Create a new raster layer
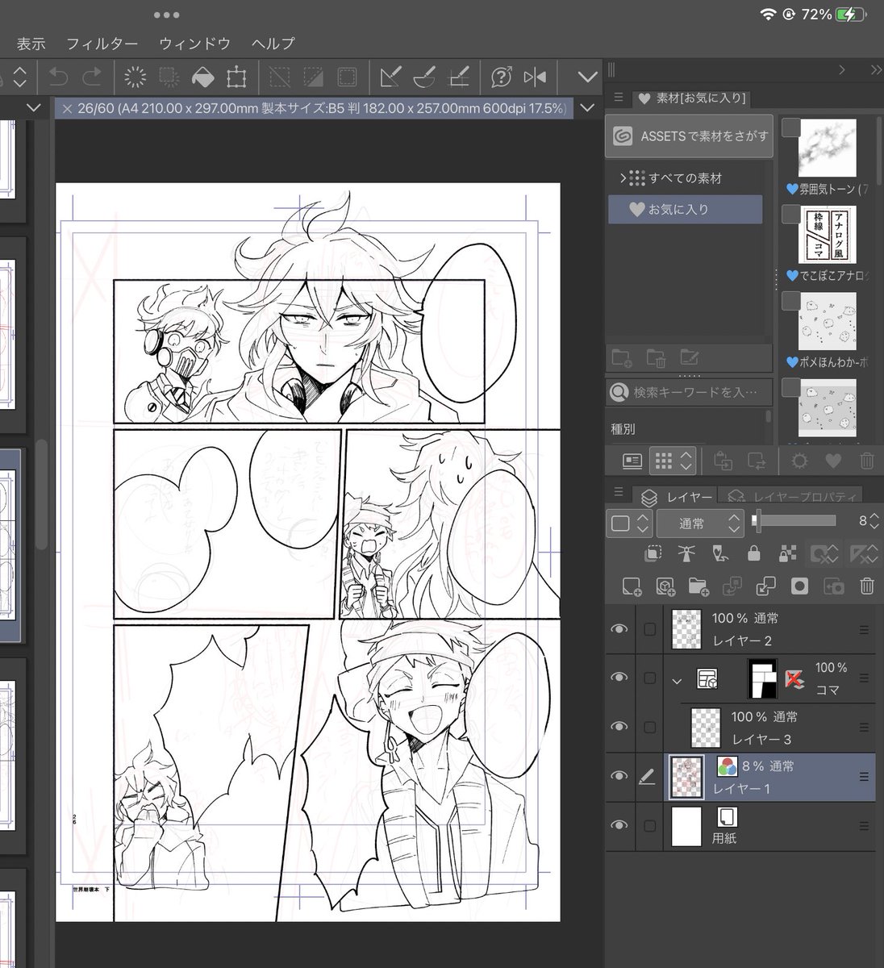Viewport: 884px width, 968px height. click(632, 586)
